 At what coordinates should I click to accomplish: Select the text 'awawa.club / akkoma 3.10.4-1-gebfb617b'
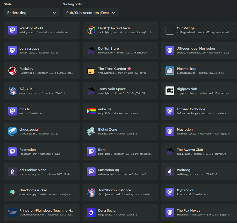click(202, 154)
